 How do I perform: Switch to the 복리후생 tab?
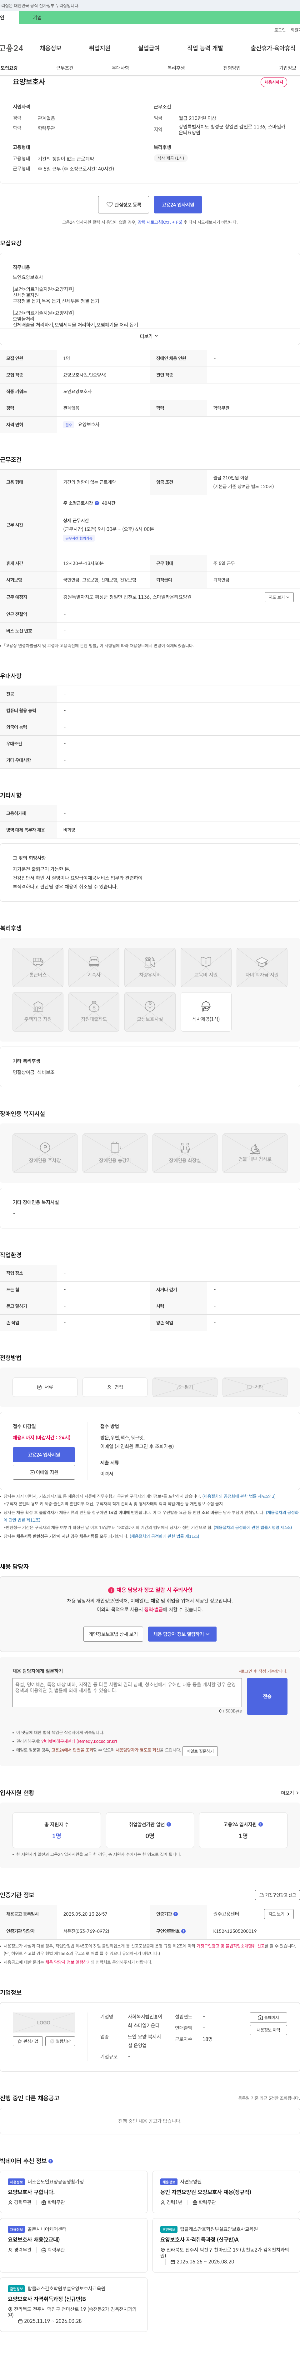(176, 68)
